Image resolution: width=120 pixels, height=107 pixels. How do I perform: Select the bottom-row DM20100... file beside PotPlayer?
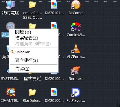pos(54,92)
